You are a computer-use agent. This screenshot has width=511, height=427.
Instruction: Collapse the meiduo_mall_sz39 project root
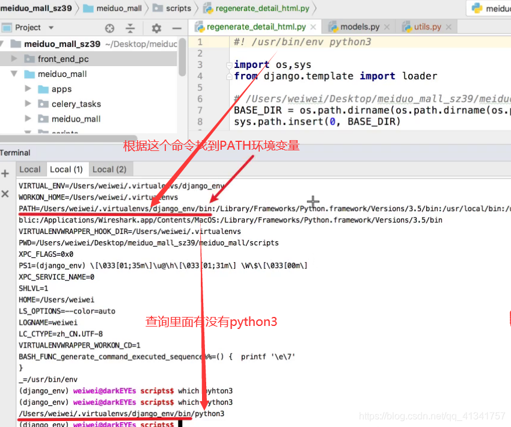pos(2,44)
